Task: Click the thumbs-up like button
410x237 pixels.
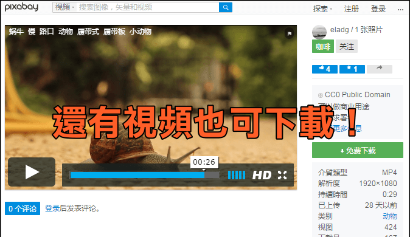Action: (x=325, y=69)
